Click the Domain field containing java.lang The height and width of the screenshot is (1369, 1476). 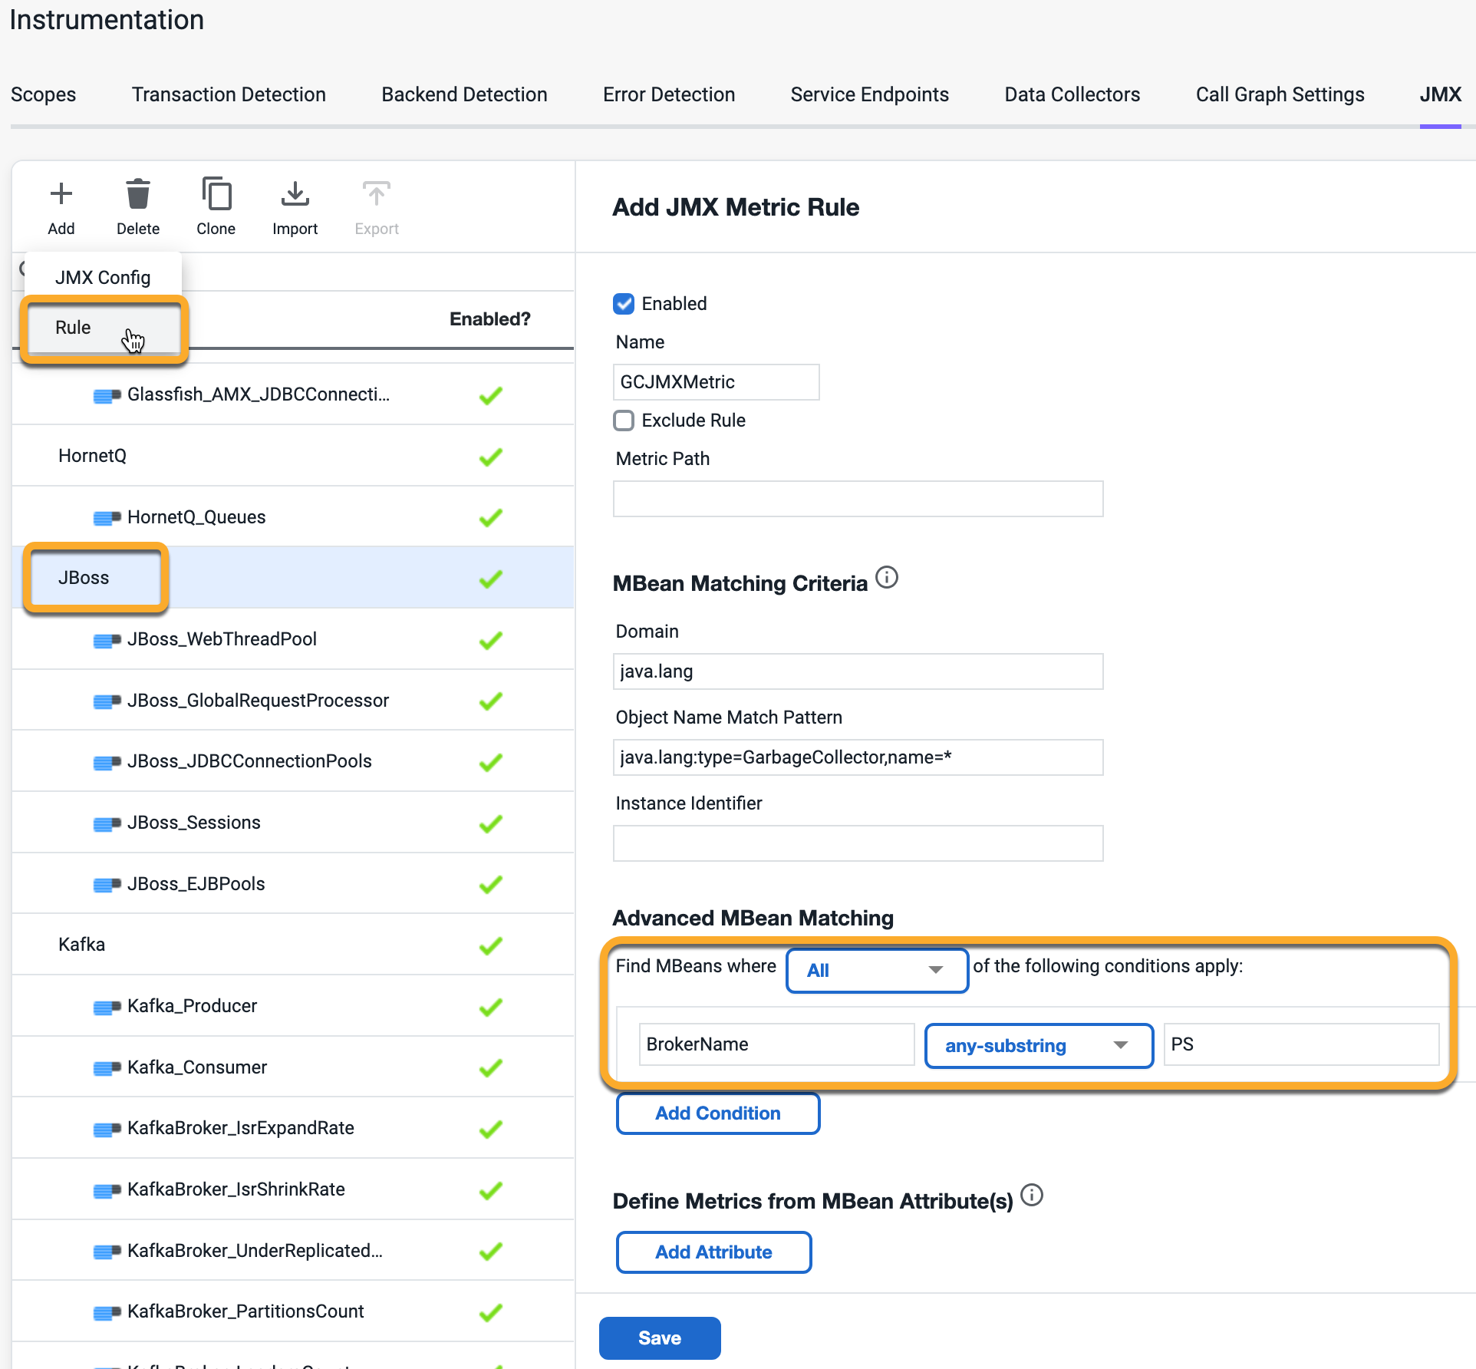pyautogui.click(x=858, y=671)
